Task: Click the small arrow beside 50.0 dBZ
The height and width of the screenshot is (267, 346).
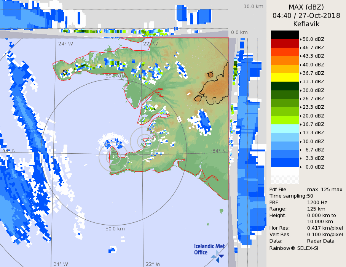Action: tap(301, 39)
